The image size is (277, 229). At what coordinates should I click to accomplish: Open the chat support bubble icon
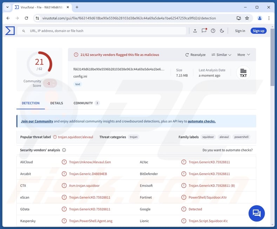257,213
